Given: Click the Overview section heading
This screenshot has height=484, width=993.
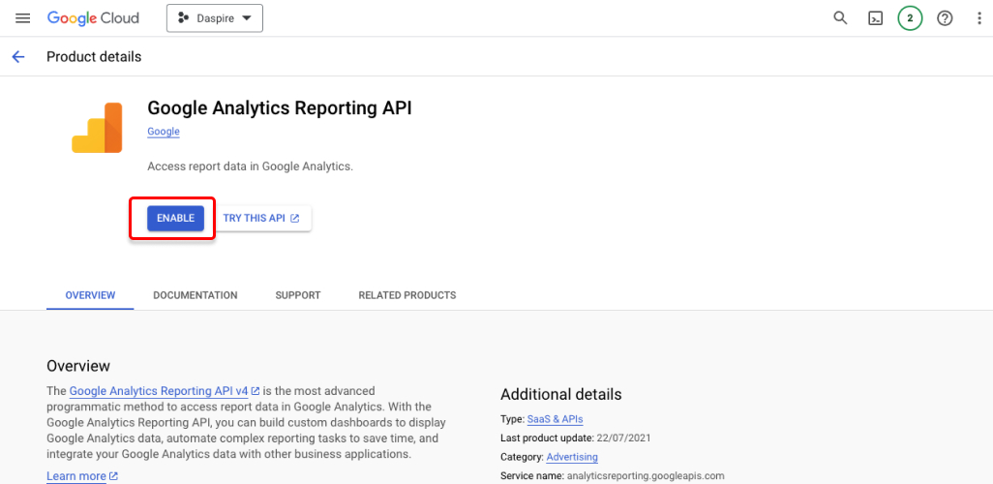Looking at the screenshot, I should tap(78, 366).
